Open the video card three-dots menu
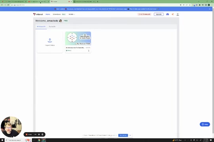This screenshot has width=214, height=142. [x=89, y=50]
